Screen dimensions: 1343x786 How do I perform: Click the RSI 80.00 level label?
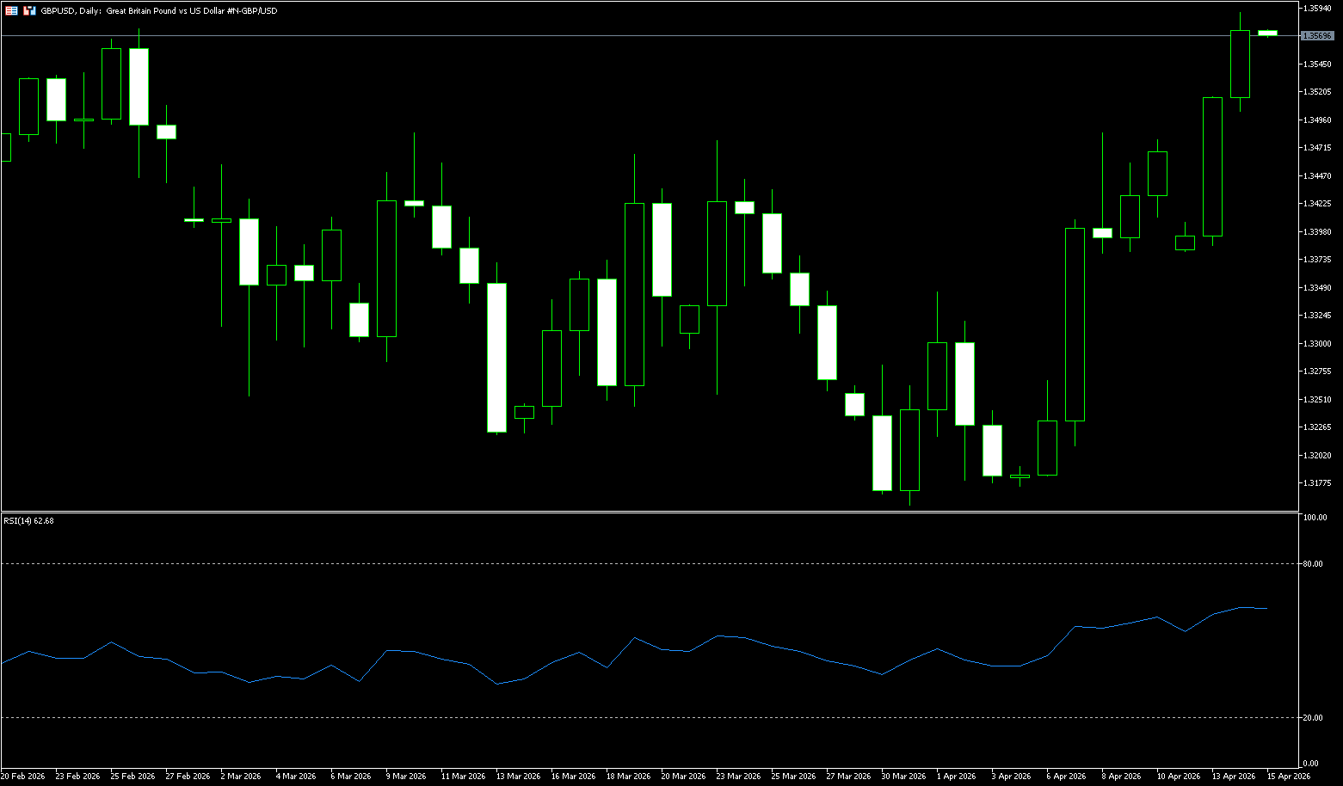click(x=1313, y=564)
